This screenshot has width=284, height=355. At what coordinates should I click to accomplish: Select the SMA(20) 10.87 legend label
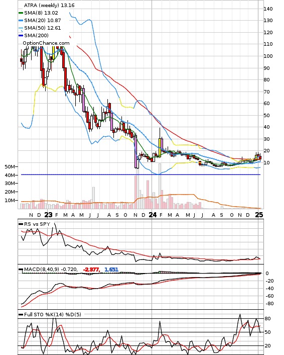coord(43,21)
